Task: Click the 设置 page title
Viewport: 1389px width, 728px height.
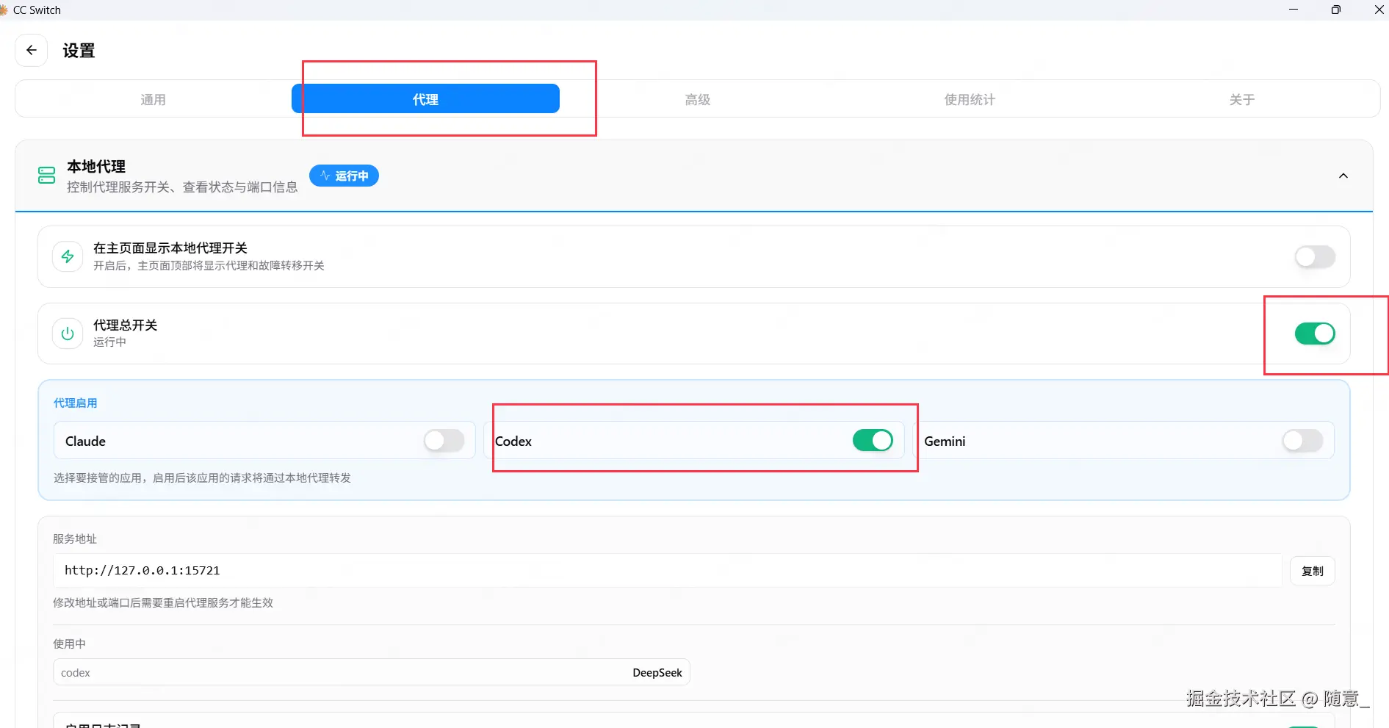Action: pos(79,51)
